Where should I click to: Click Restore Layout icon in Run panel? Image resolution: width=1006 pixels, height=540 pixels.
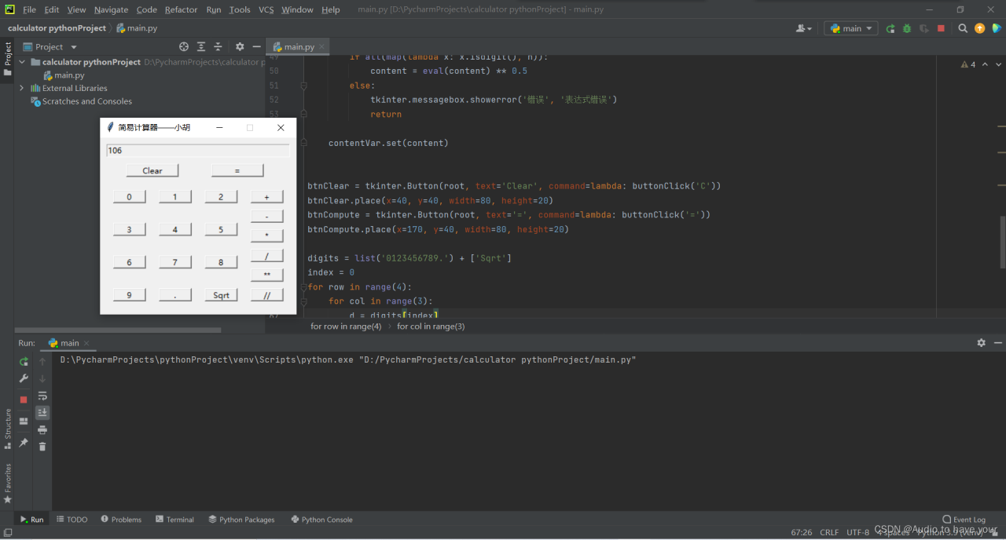tap(24, 421)
